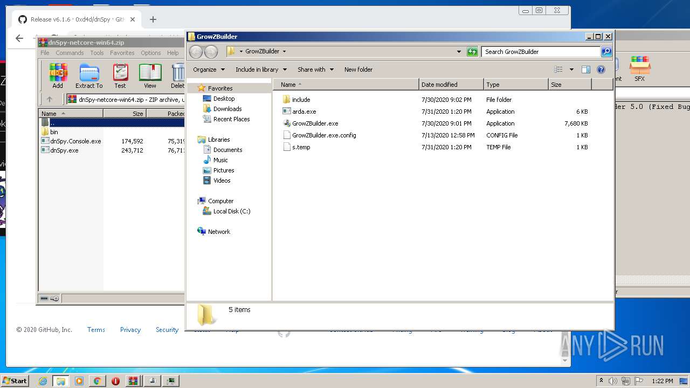Open address bar history dropdown arrow
The width and height of the screenshot is (690, 388).
(x=459, y=52)
